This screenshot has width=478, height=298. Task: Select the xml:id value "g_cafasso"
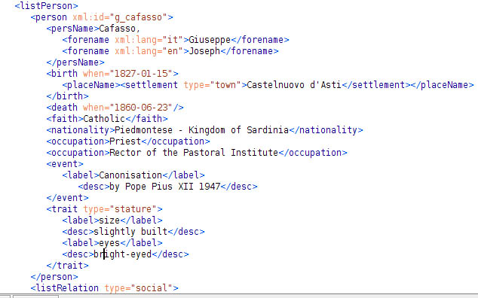(138, 17)
